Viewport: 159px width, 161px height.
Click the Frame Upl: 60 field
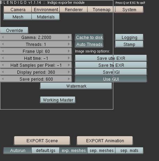36,51
